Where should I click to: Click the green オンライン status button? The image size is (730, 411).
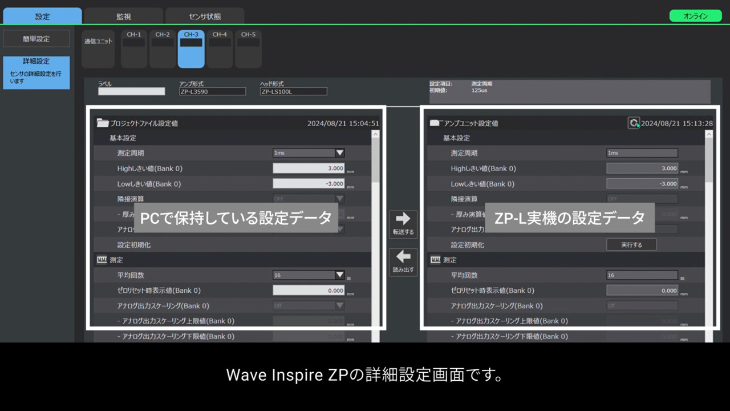pos(695,16)
